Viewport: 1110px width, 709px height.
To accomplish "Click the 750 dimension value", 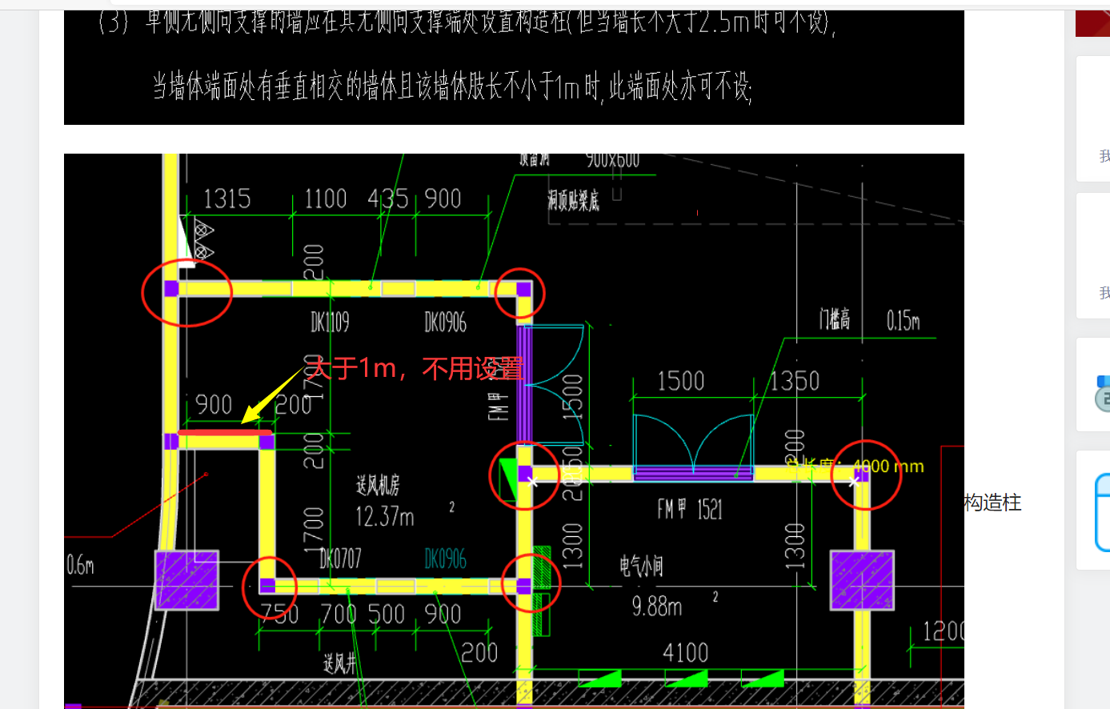I will [279, 615].
